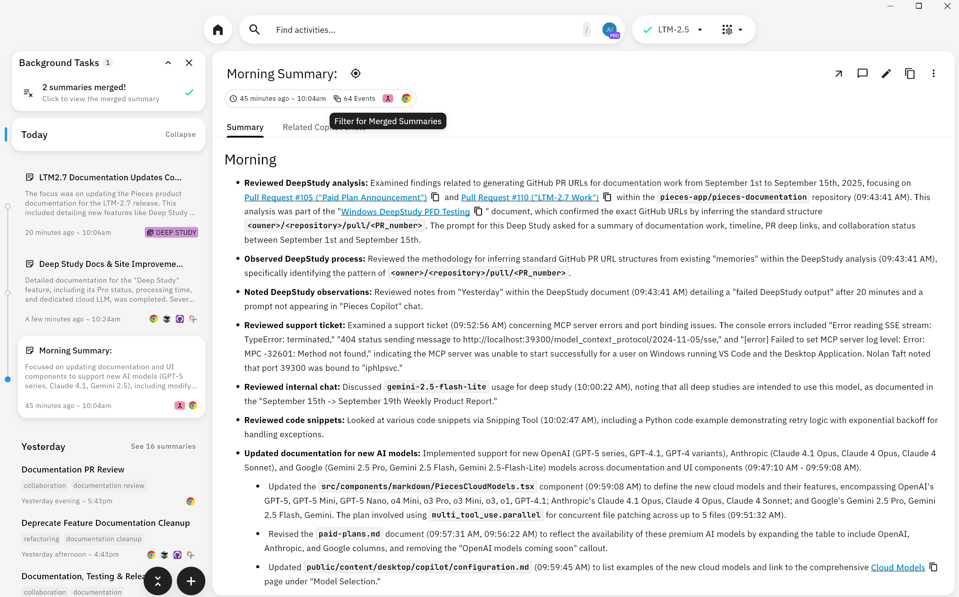The image size is (959, 597).
Task: Click the home icon button
Action: 218,30
